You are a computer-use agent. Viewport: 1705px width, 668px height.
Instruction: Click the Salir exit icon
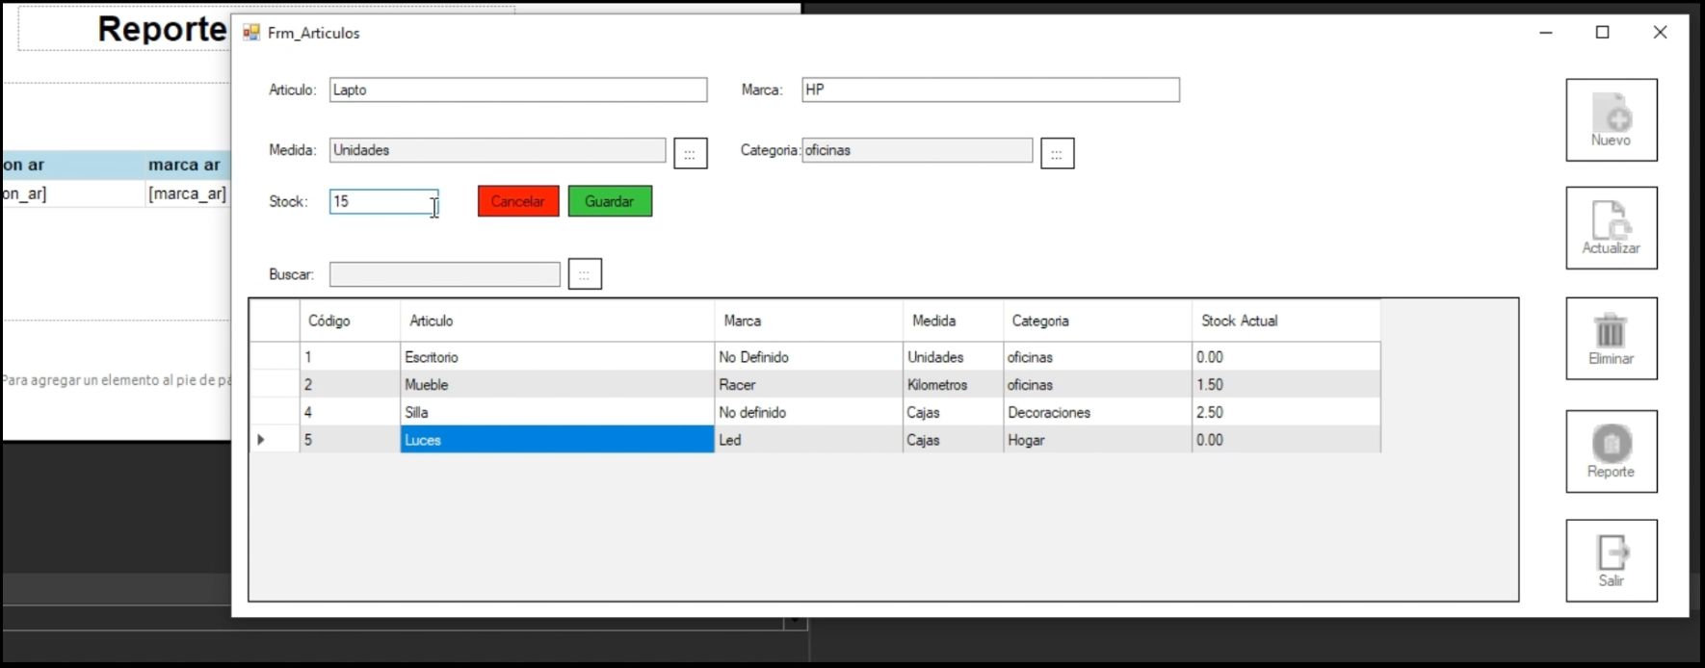[x=1611, y=553]
